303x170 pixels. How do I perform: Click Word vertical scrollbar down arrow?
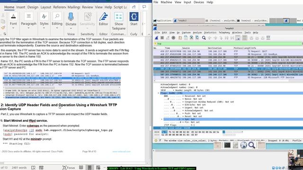click(151, 160)
